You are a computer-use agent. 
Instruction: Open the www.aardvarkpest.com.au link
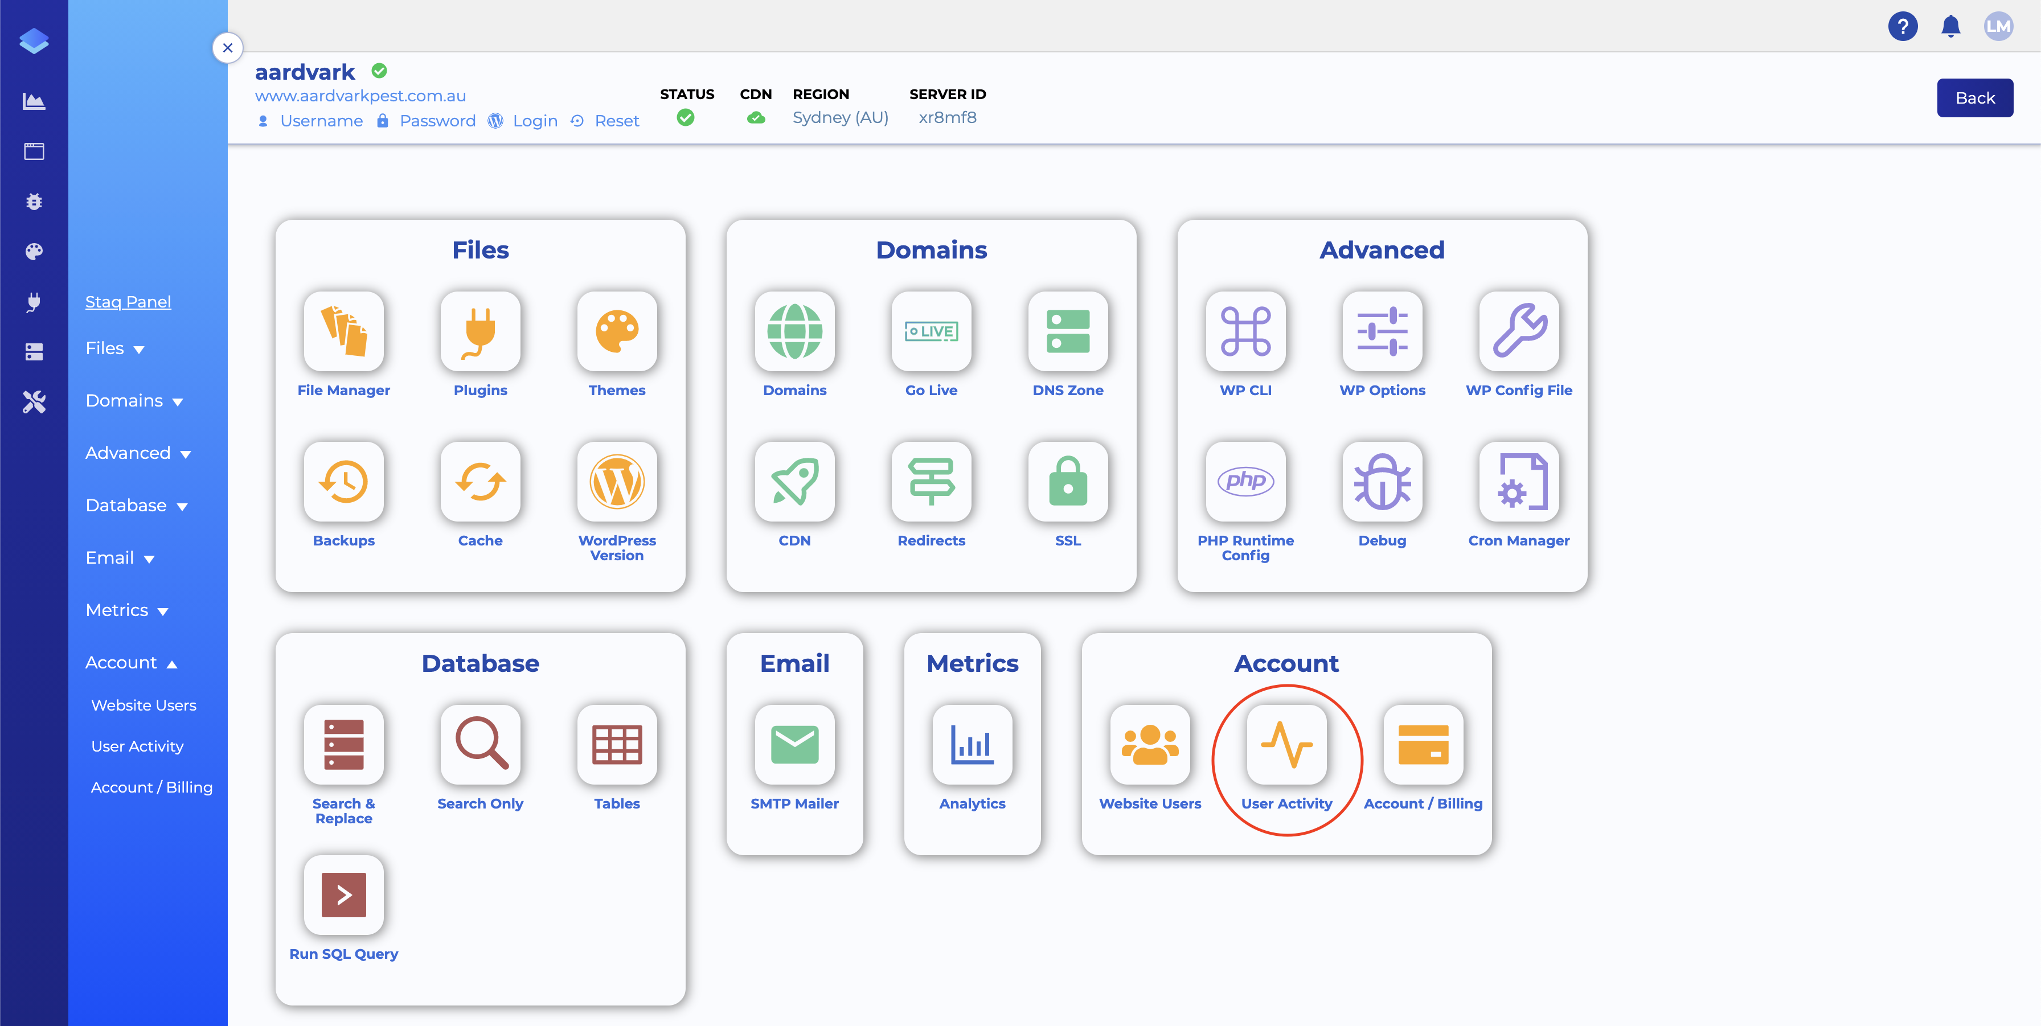tap(360, 96)
